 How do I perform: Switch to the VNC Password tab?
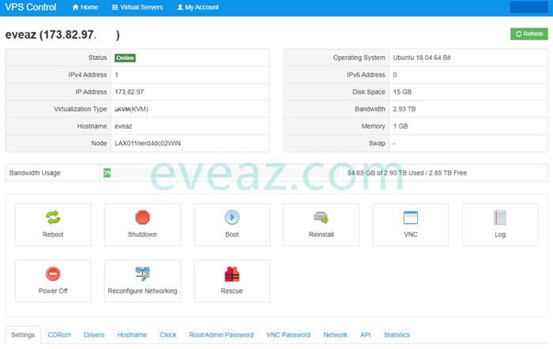pos(288,335)
